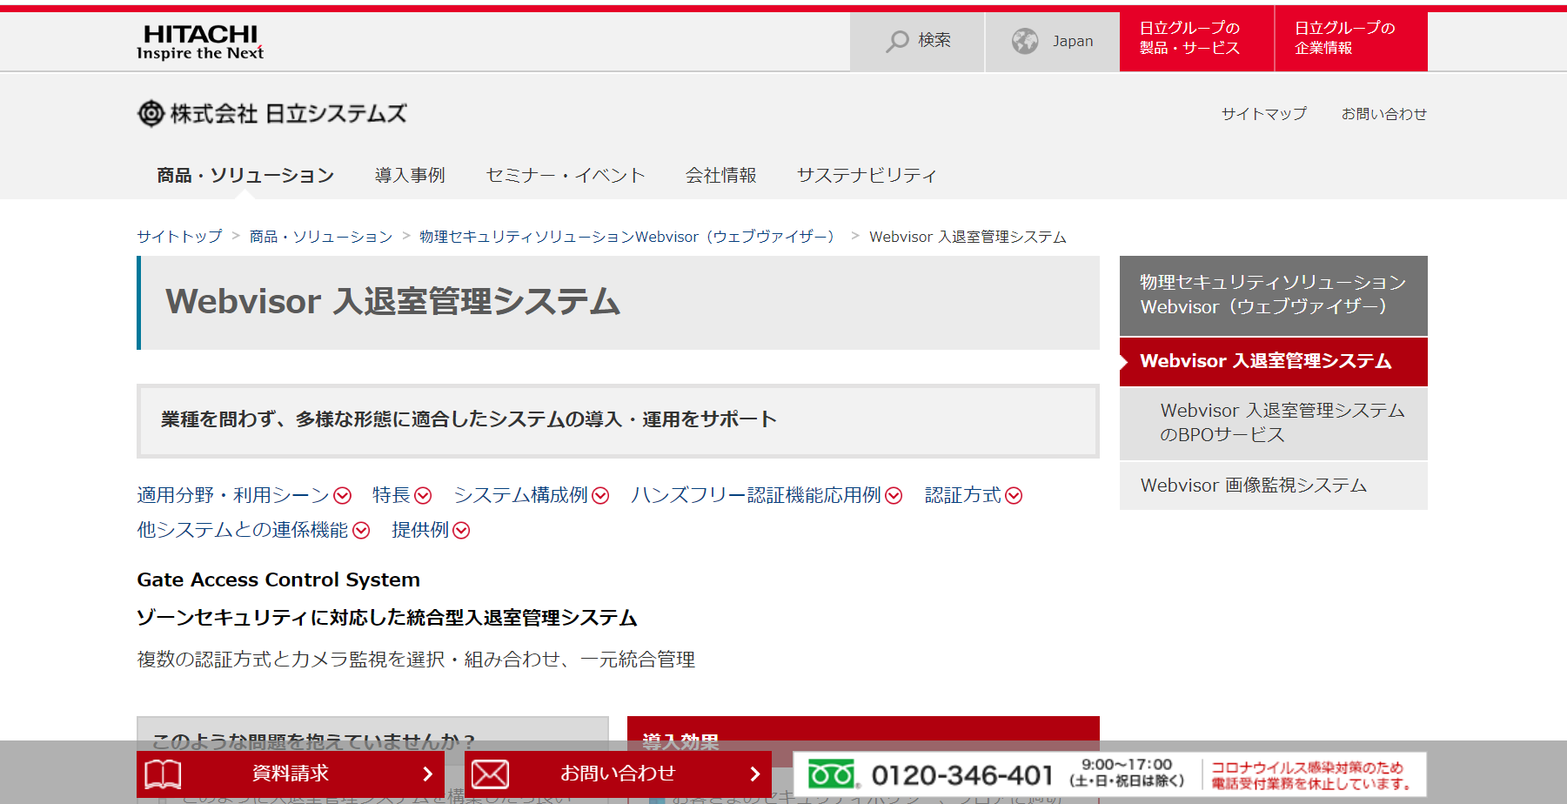Select the Japan region button

click(x=1052, y=41)
